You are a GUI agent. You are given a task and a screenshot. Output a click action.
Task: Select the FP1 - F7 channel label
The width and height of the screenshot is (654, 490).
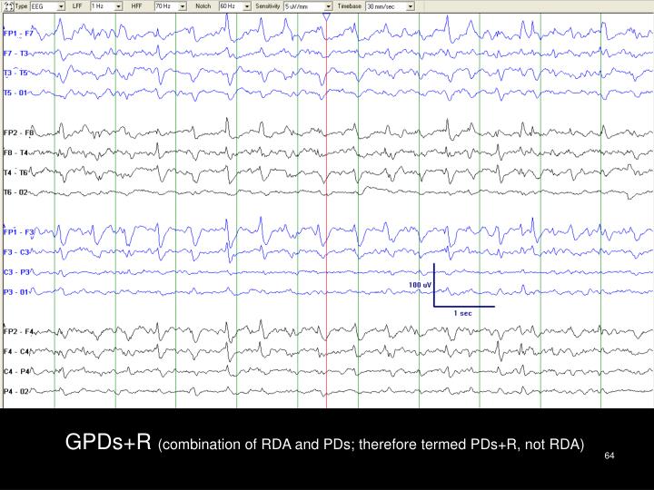coord(17,34)
